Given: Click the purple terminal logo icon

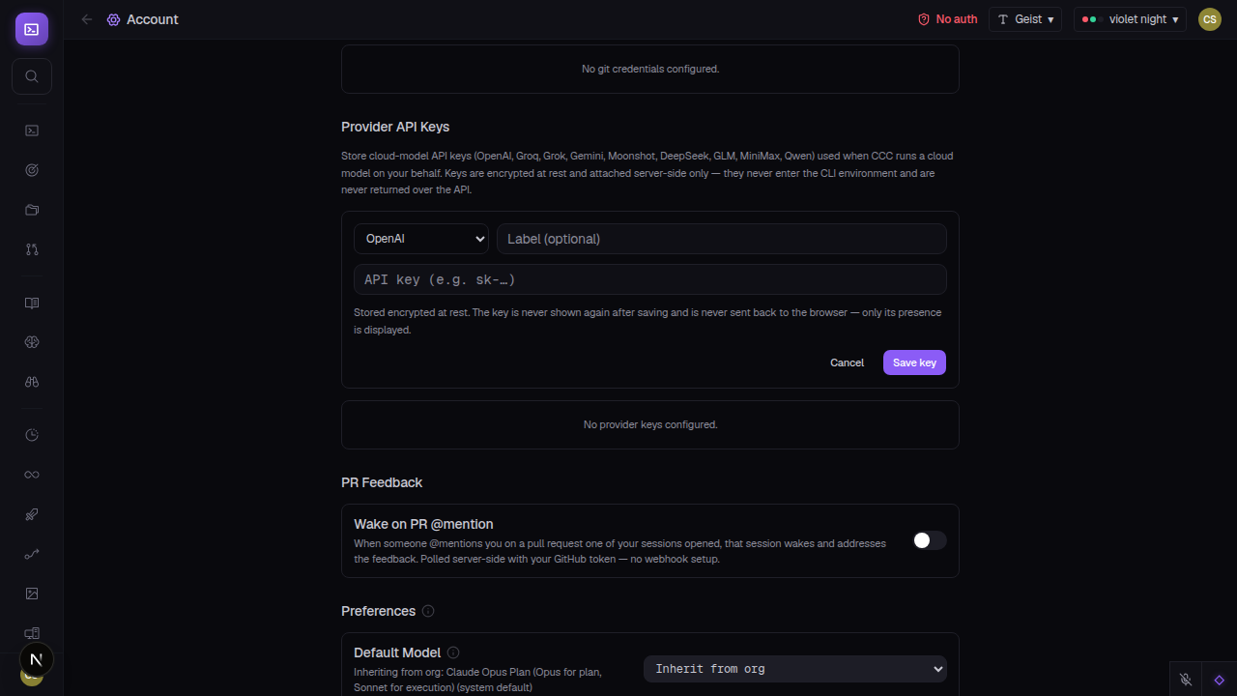Looking at the screenshot, I should pyautogui.click(x=32, y=29).
